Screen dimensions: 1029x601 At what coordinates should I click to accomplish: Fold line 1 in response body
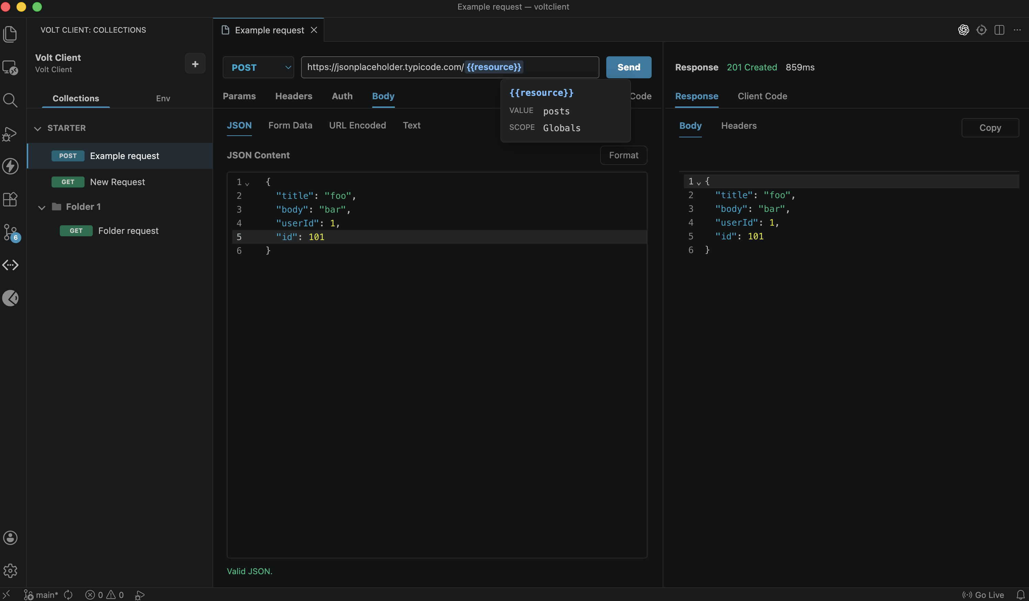click(699, 183)
